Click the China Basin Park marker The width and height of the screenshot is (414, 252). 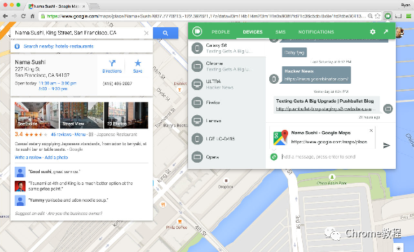click(x=332, y=177)
